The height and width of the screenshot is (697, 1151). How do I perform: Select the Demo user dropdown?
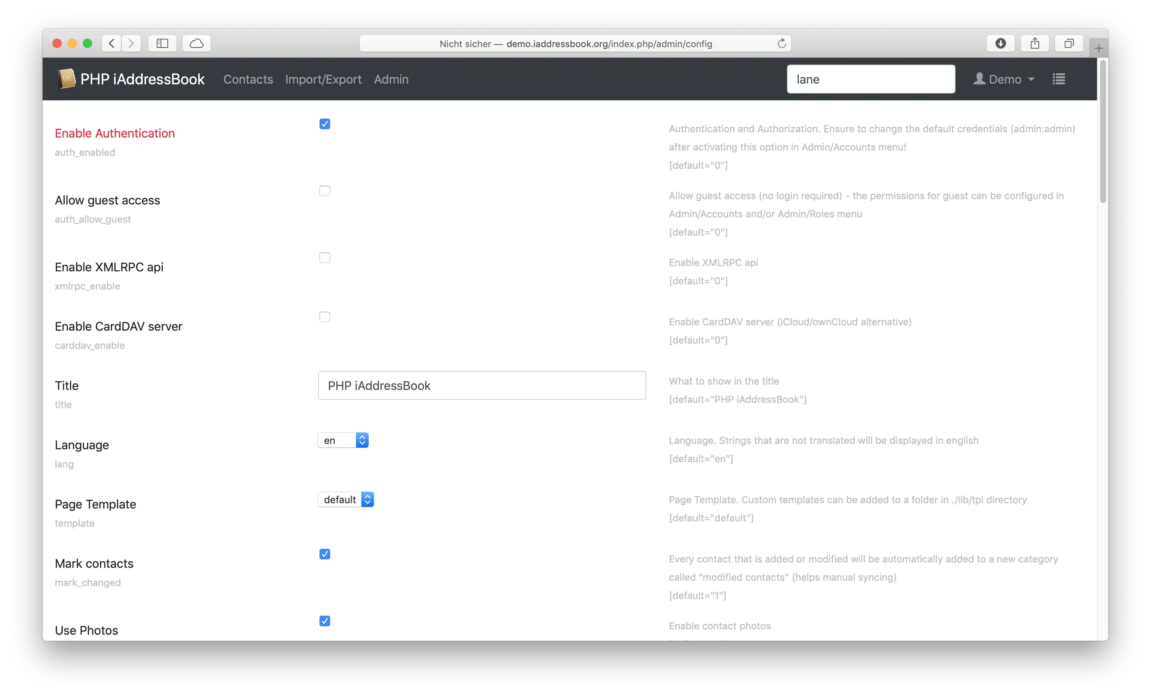(x=1003, y=79)
